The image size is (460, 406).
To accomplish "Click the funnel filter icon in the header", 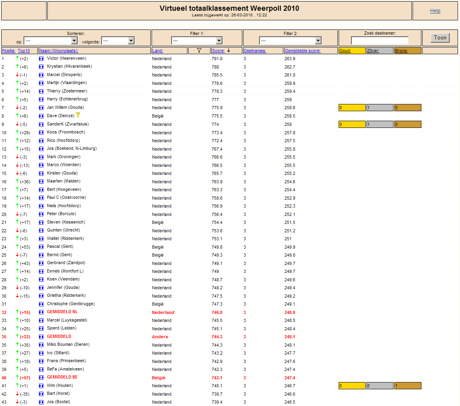I will tap(199, 51).
